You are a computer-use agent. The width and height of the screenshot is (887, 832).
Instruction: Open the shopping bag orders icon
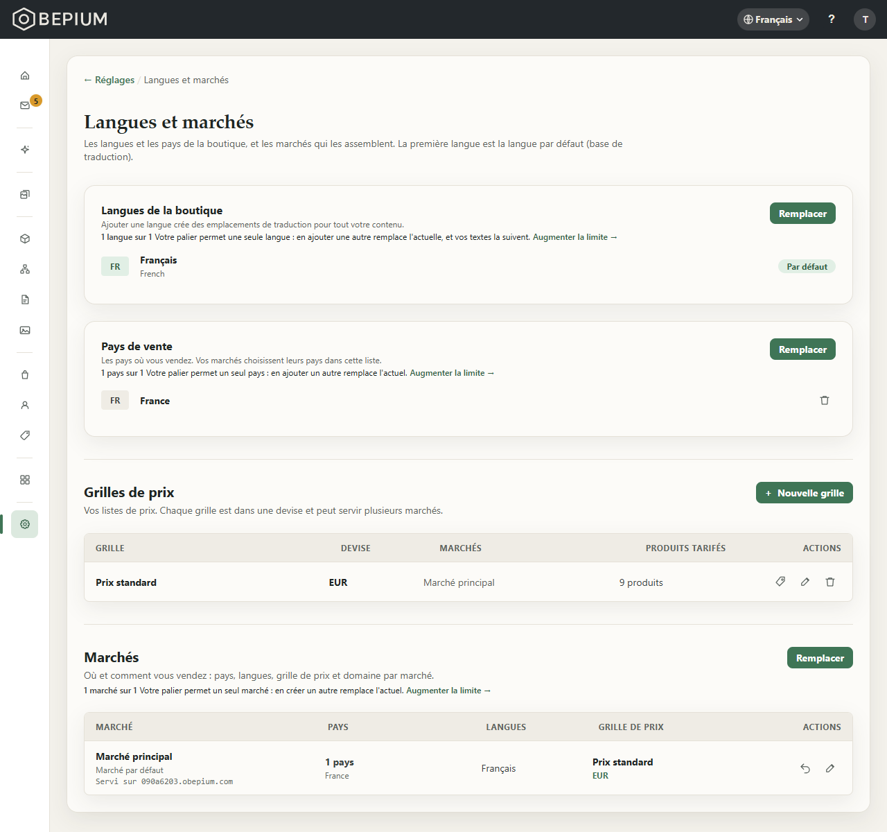click(x=25, y=374)
